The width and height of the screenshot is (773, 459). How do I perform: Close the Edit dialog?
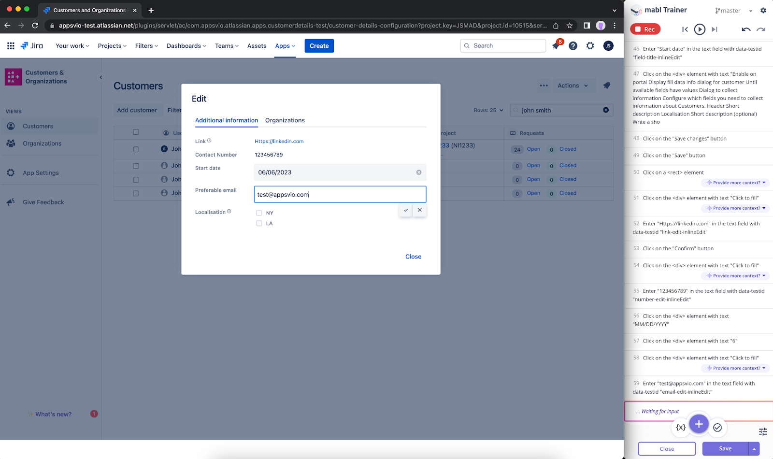point(413,257)
